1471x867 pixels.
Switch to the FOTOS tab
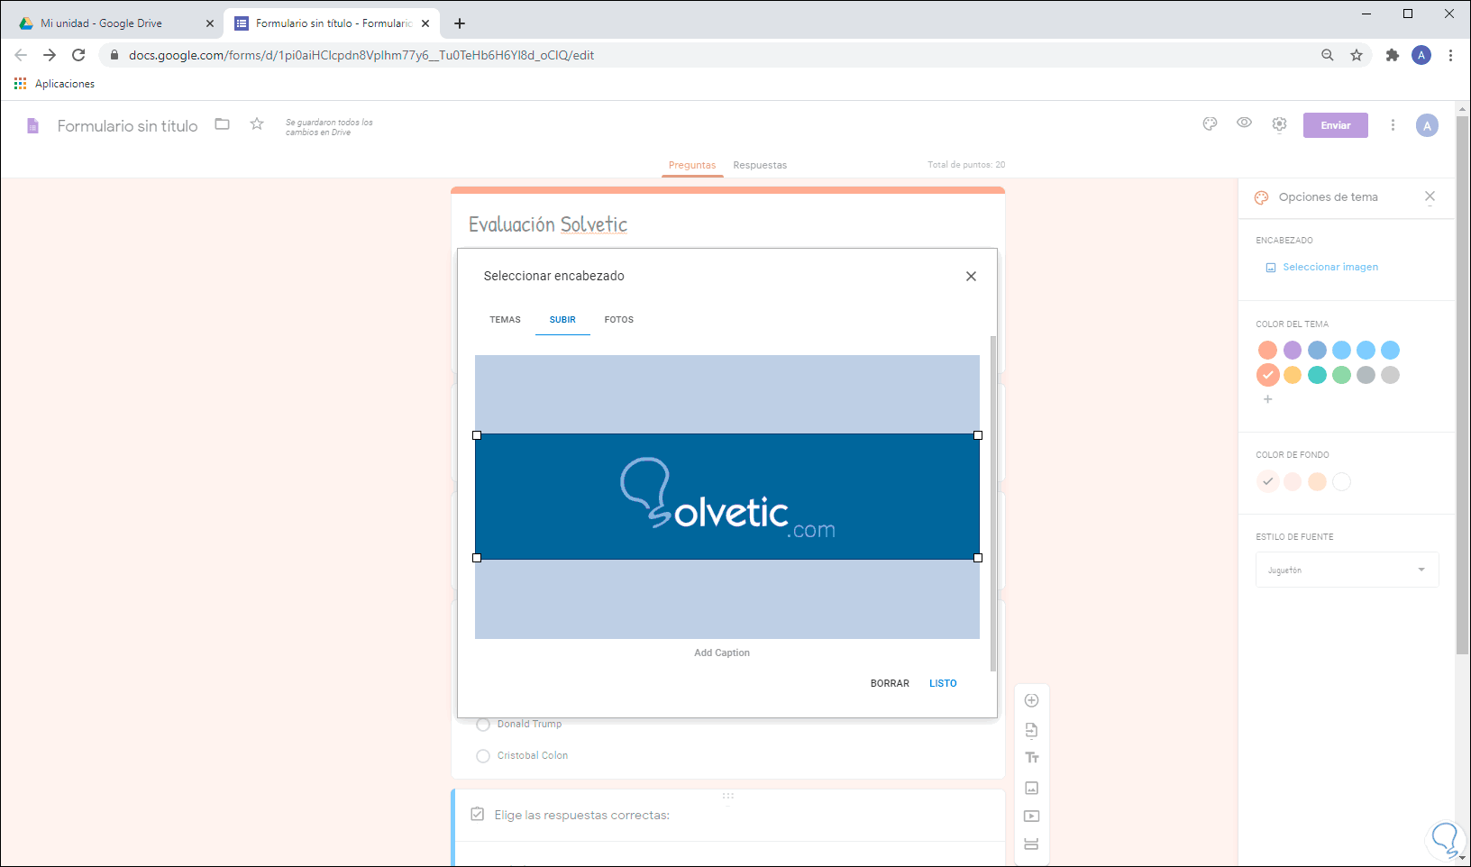[x=618, y=320]
